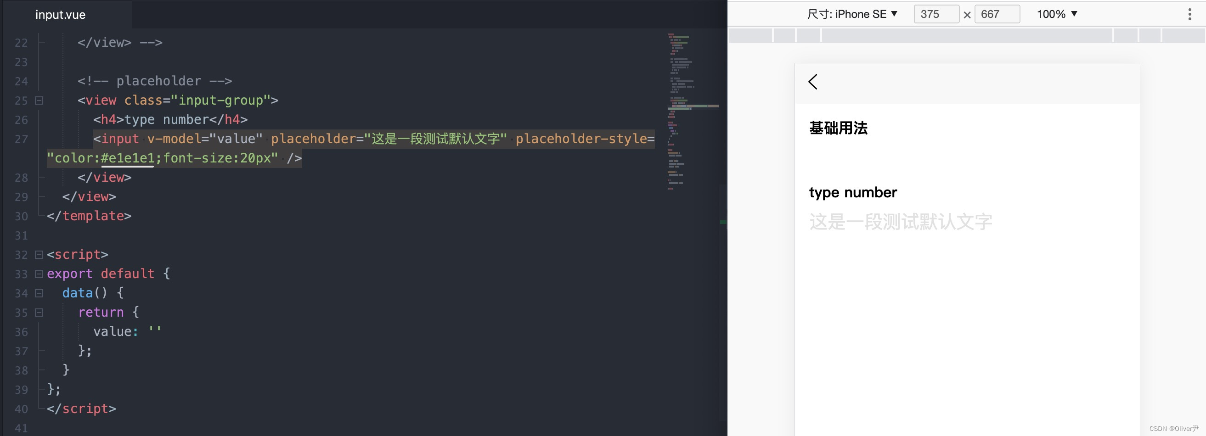Screen dimensions: 1206x436
Task: Click the type number heading in the preview
Action: pyautogui.click(x=853, y=192)
